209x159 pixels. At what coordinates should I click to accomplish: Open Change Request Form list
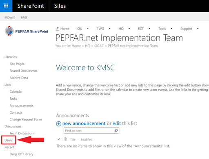(26, 120)
